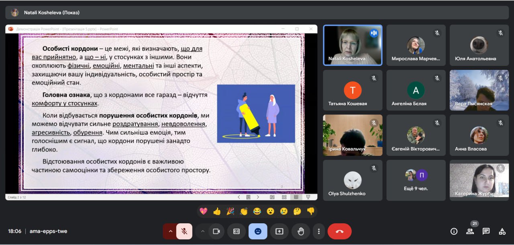Toggle the camera on or off
The width and height of the screenshot is (514, 245).
217,231
